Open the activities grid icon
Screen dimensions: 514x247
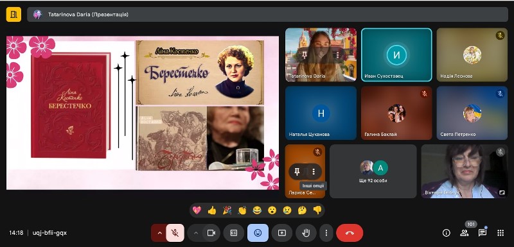[501, 233]
